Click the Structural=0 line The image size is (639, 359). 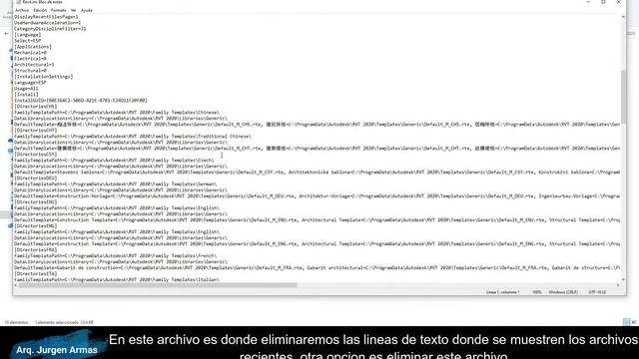(x=30, y=71)
